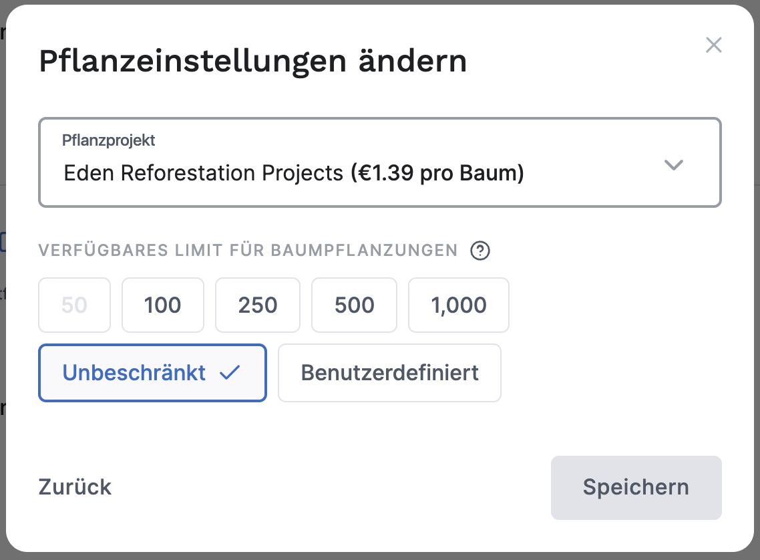Click the Eden Reforestation Projects name text
This screenshot has height=560, width=760.
coord(203,174)
